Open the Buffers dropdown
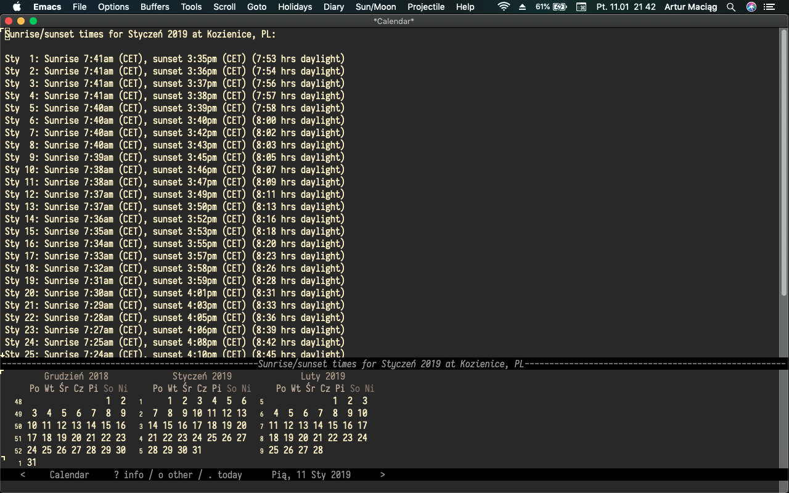This screenshot has width=789, height=493. pyautogui.click(x=155, y=7)
